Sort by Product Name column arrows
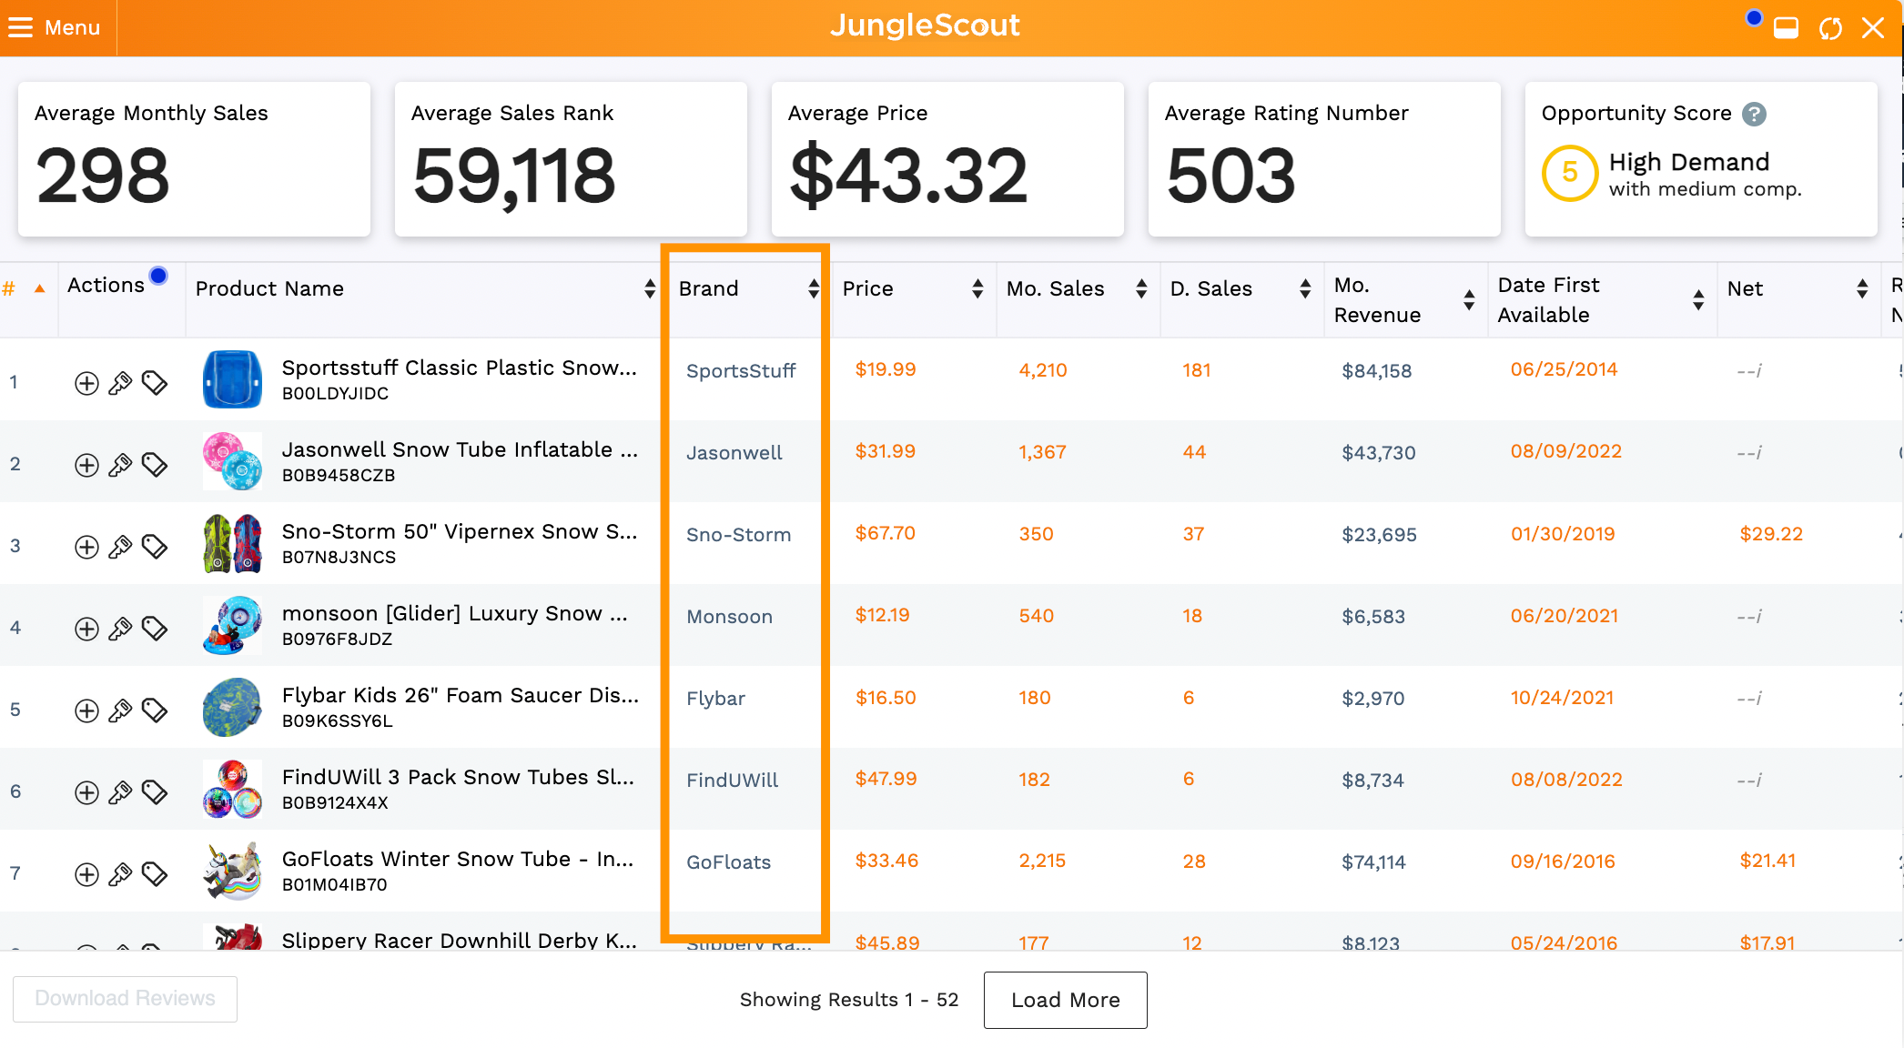This screenshot has height=1048, width=1904. [x=649, y=288]
